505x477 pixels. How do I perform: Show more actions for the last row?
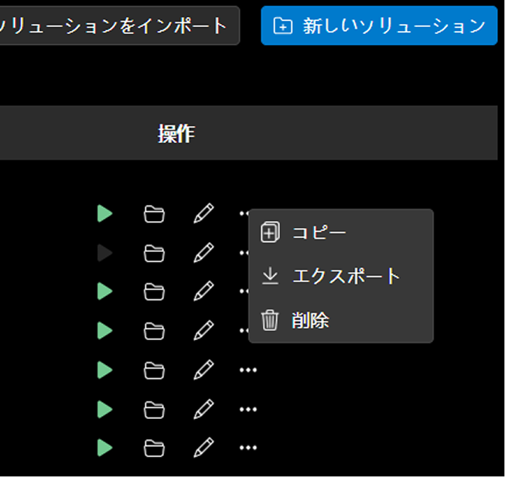pos(247,448)
